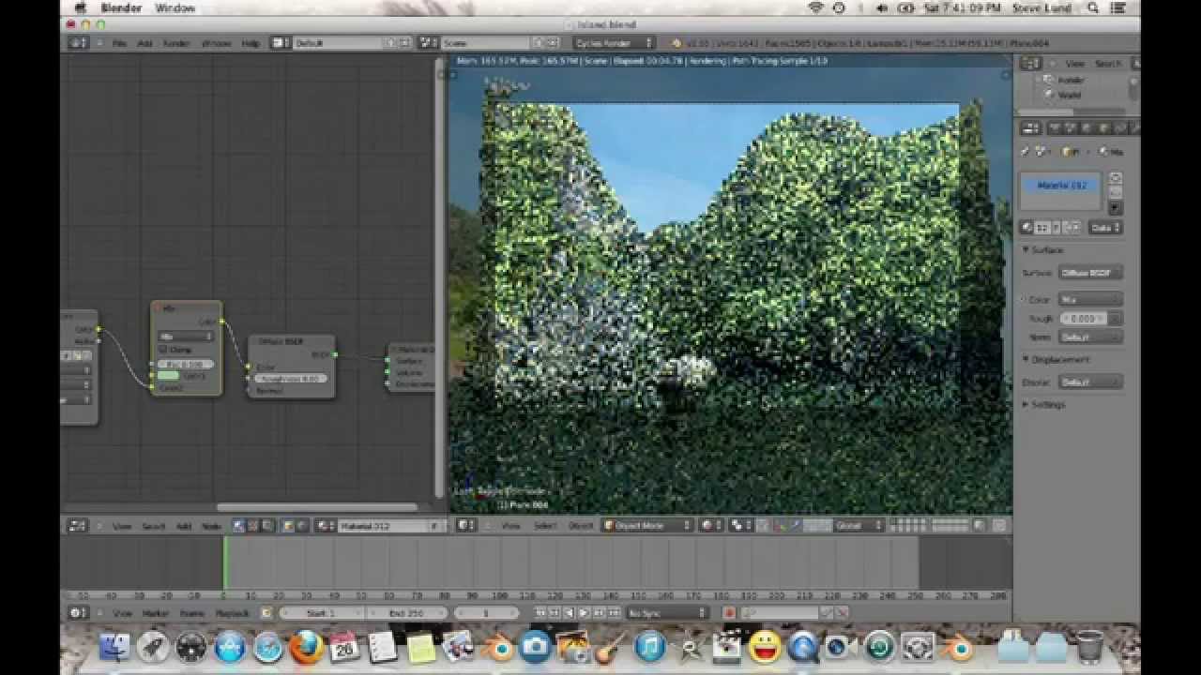Open the Blender app menu in macOS menu bar

click(121, 7)
